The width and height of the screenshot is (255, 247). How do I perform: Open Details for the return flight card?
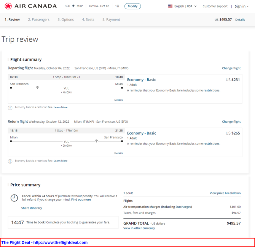tap(118, 153)
